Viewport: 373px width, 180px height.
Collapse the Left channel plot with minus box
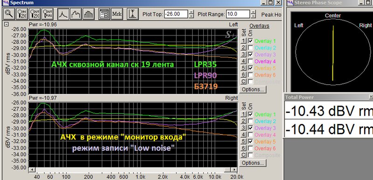click(x=7, y=24)
